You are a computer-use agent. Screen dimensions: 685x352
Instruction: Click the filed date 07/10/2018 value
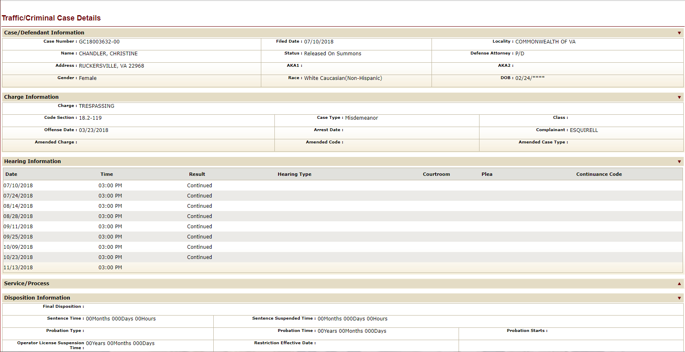click(319, 42)
